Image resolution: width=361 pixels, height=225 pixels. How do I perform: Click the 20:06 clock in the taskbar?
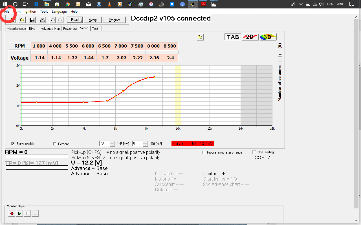[x=341, y=4]
